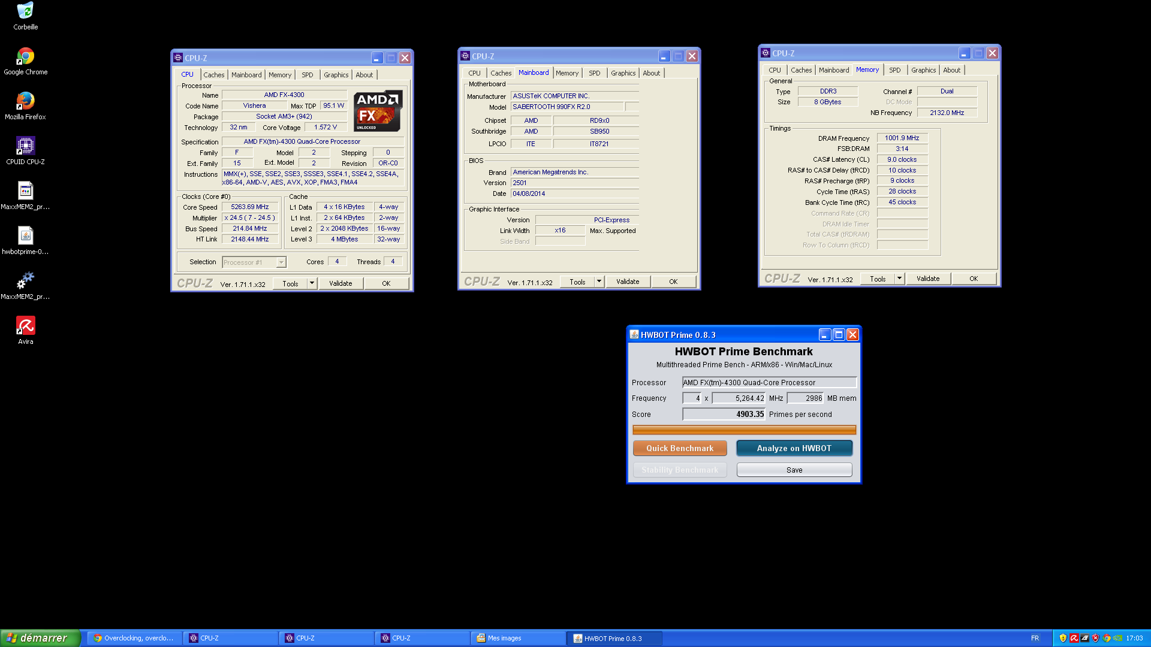Click CPU-Z title icon in Memory window

[766, 53]
